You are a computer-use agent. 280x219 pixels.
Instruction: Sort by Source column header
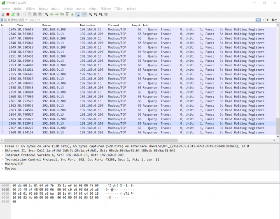point(61,25)
